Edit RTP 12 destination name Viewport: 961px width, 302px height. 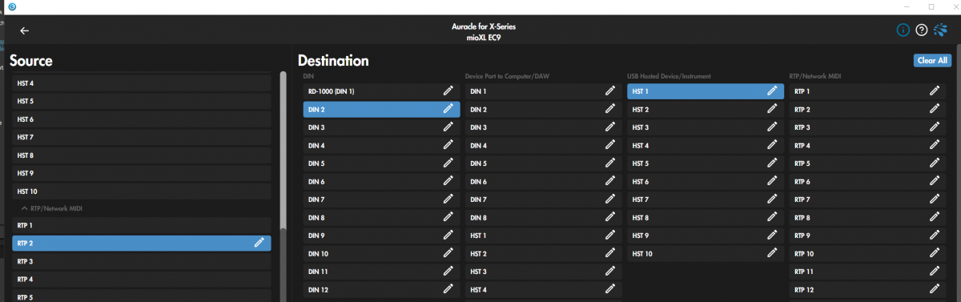click(934, 290)
